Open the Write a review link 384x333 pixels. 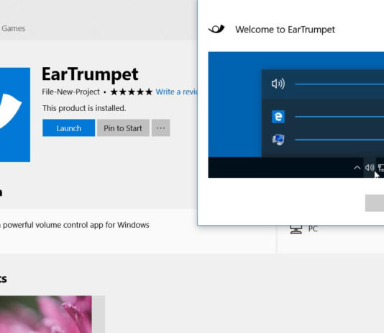pos(177,92)
